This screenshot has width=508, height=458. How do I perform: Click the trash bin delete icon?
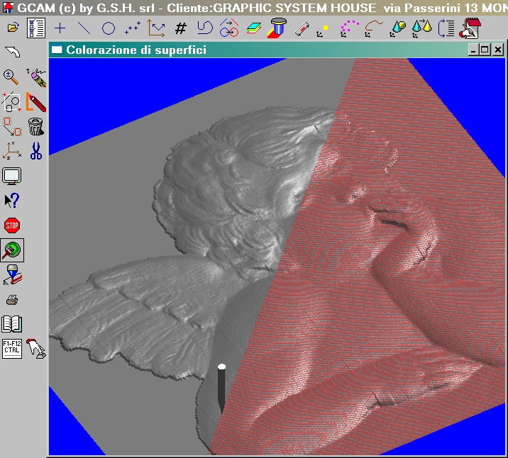[35, 126]
